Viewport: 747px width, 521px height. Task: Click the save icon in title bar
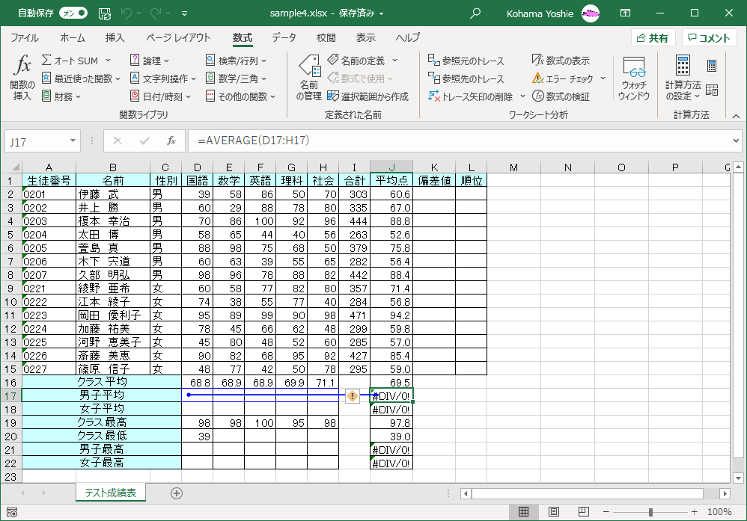tap(105, 13)
